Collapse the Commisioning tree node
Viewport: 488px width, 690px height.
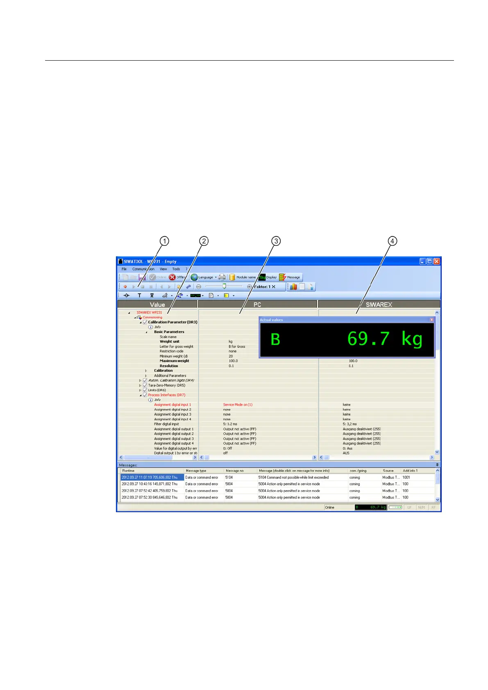click(x=135, y=318)
